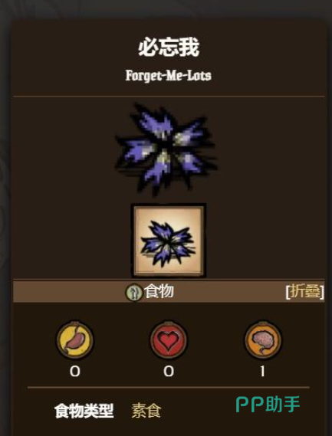Select the framed inventory flower thumbnail
This screenshot has width=332, height=436.
tap(169, 241)
